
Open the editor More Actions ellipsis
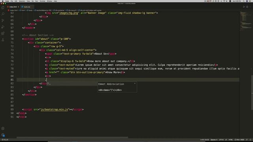tap(250, 7)
